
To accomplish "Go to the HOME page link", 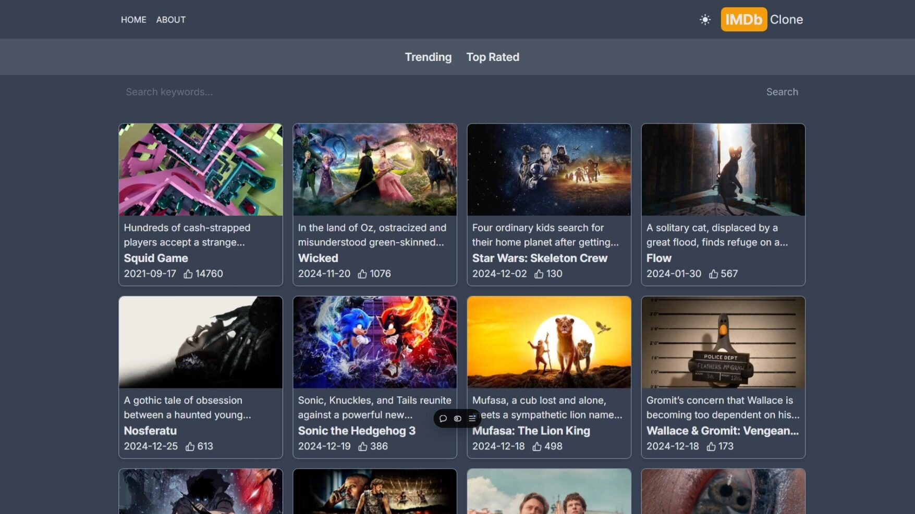I will click(x=133, y=20).
